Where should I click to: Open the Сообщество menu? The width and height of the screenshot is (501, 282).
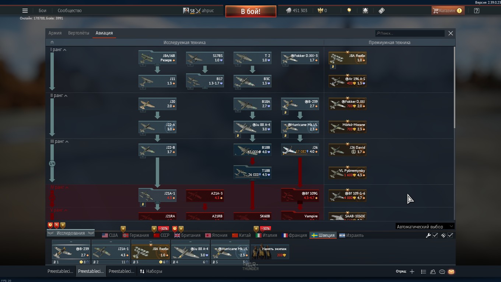point(70,11)
